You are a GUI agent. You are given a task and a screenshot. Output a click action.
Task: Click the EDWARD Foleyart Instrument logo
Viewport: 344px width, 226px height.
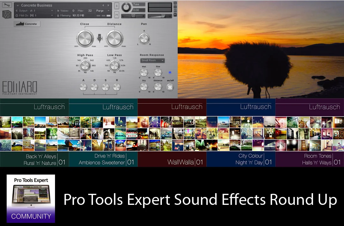20,88
